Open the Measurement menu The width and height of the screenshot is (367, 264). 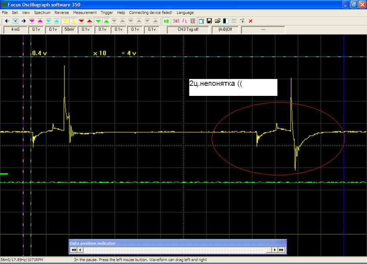pos(85,13)
